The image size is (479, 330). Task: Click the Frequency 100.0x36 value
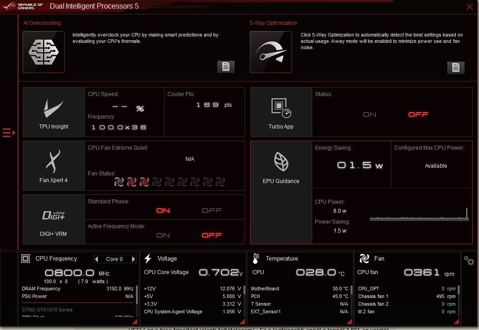click(x=119, y=128)
